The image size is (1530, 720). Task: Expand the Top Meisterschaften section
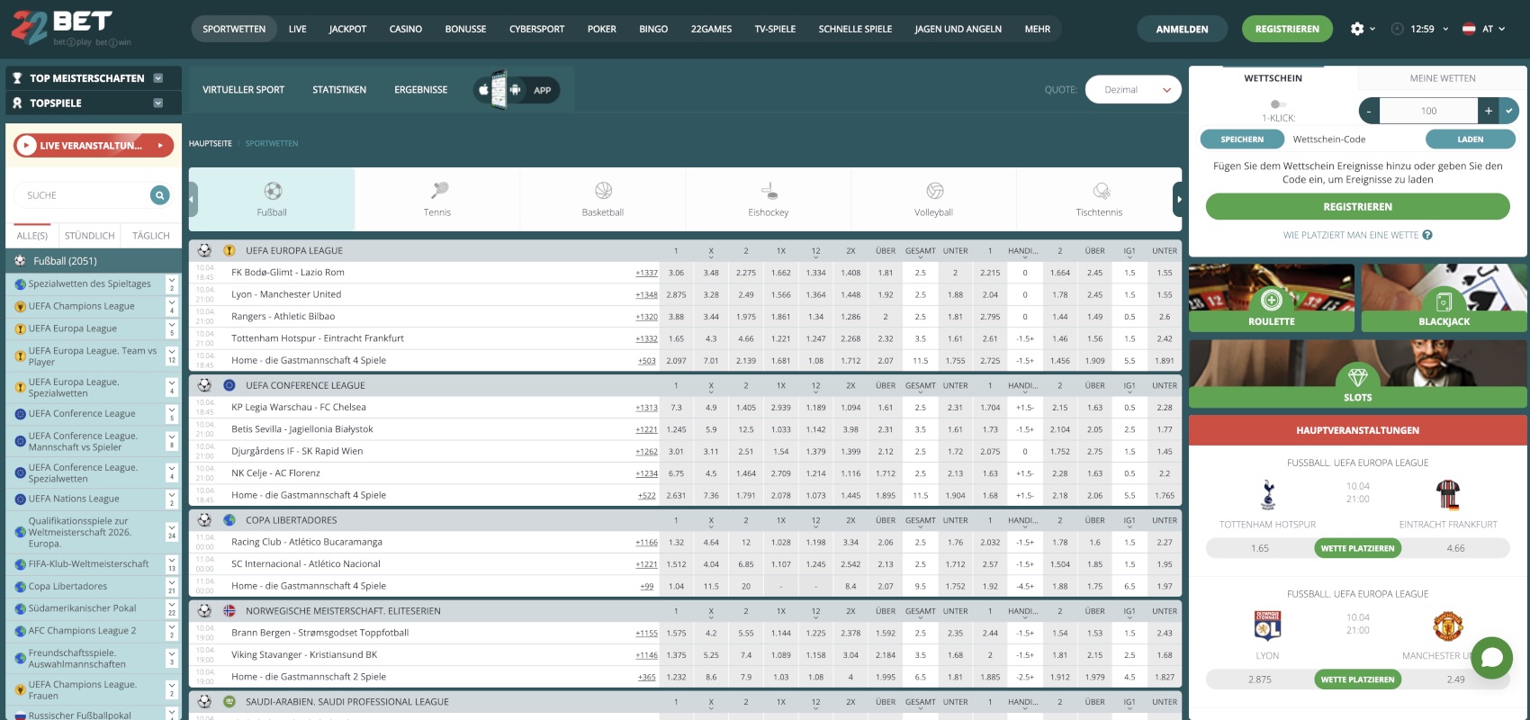click(158, 78)
